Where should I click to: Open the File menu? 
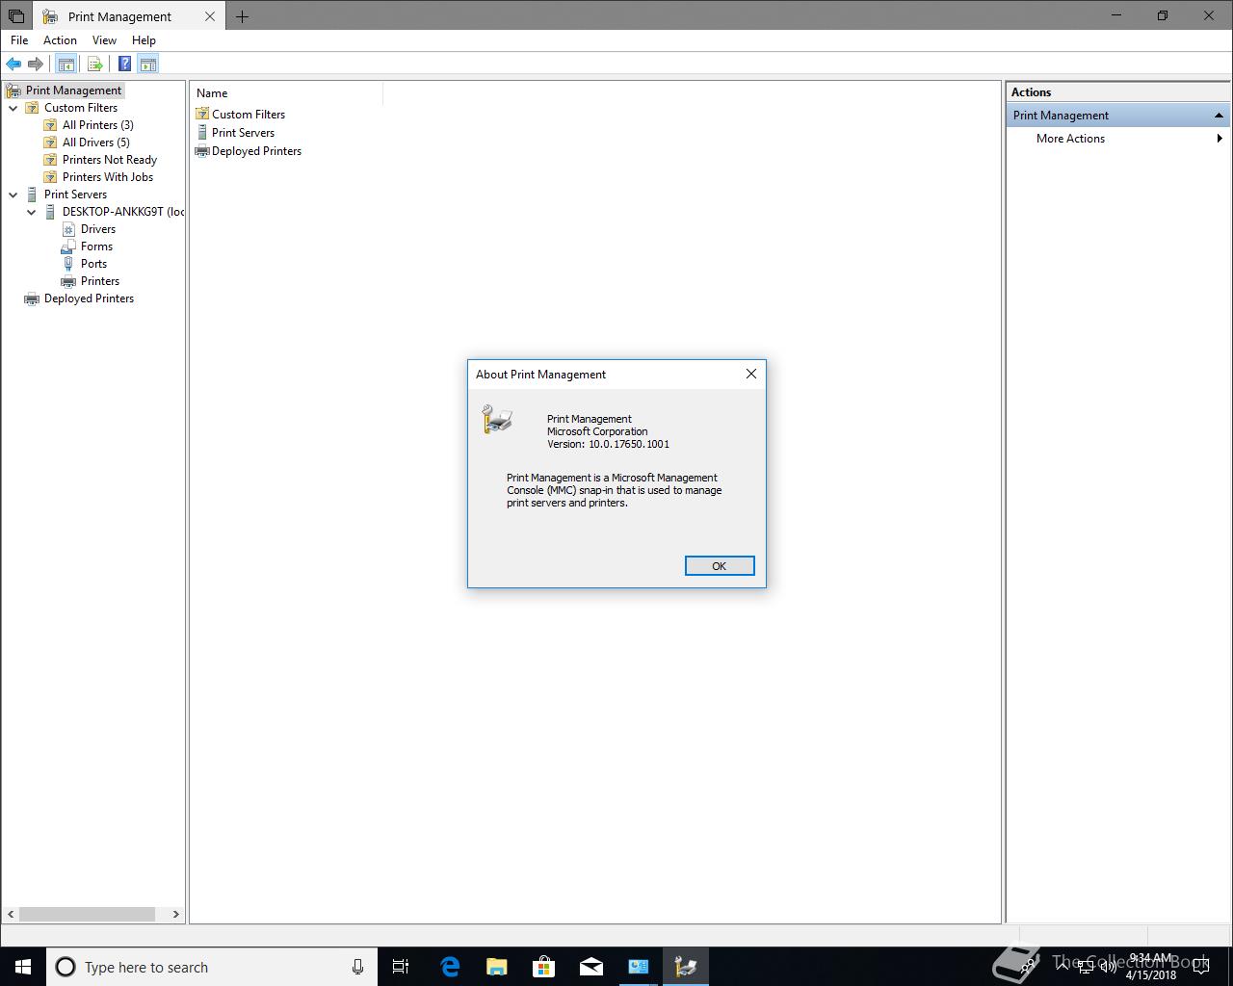[19, 40]
